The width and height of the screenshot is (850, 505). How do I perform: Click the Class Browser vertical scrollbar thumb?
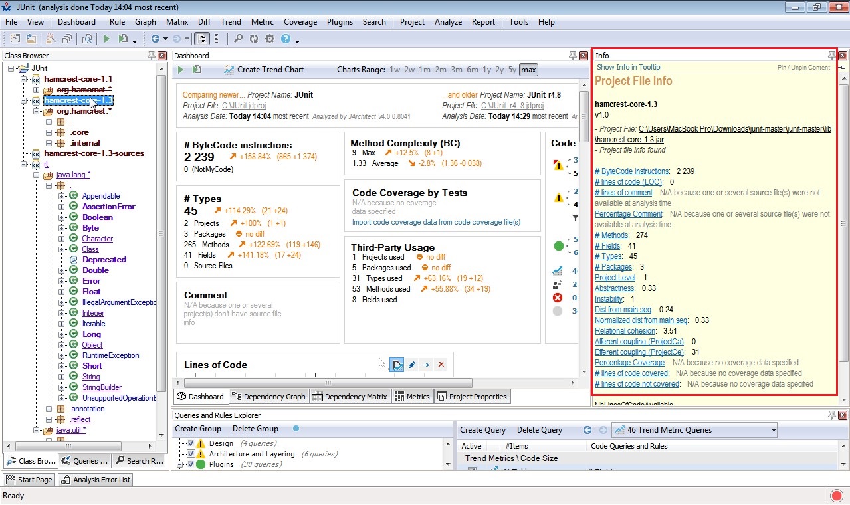[161, 233]
